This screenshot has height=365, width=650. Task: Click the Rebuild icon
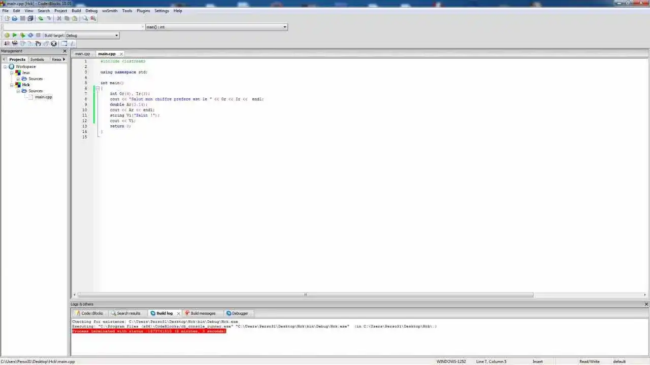pyautogui.click(x=30, y=35)
